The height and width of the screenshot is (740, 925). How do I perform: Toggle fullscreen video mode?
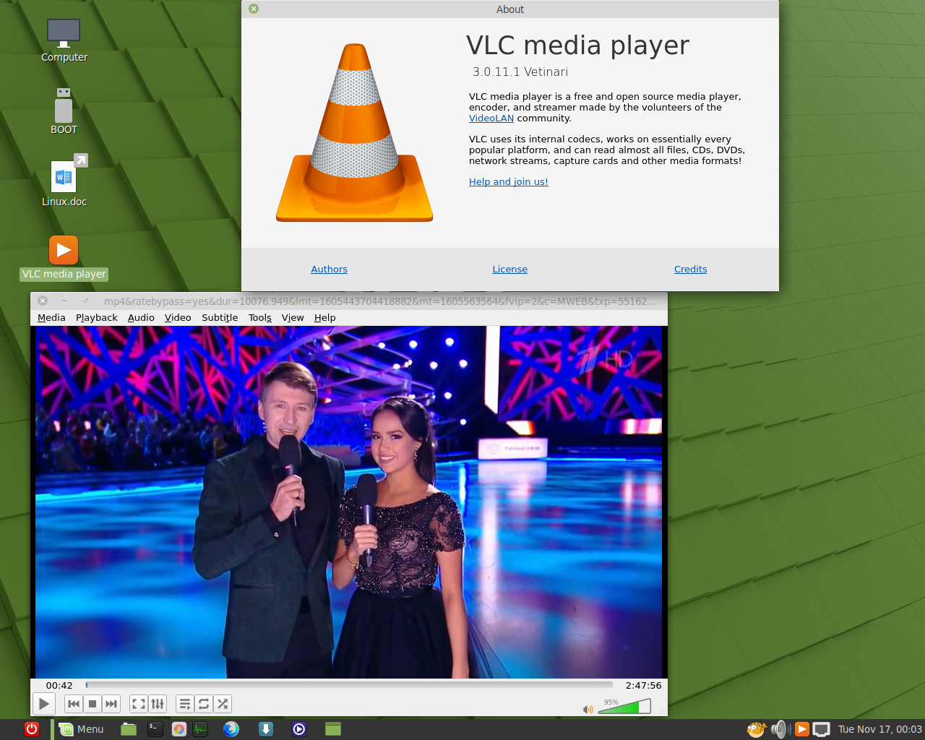coord(139,704)
